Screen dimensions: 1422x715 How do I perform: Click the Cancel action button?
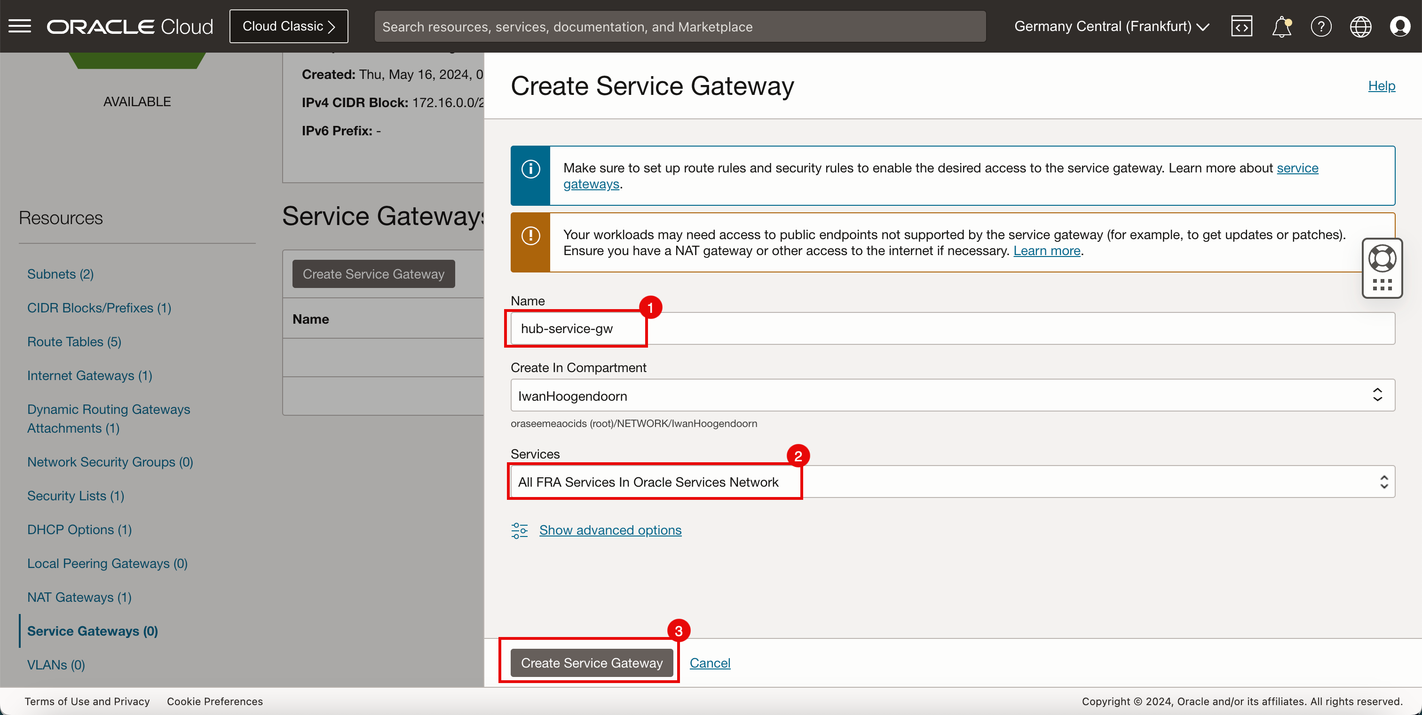710,663
